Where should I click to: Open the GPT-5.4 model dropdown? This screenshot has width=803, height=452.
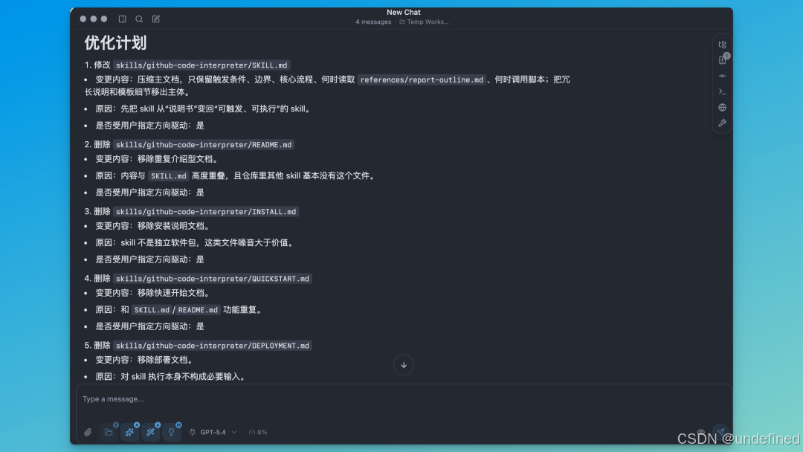[218, 432]
